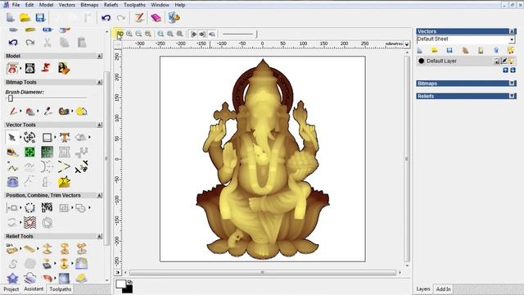Click the horizontal scrollbar under the canvas

point(262,273)
